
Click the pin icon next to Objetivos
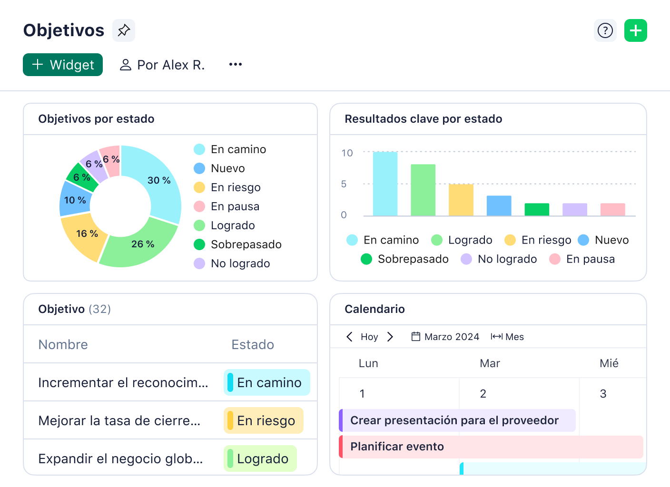coord(123,30)
